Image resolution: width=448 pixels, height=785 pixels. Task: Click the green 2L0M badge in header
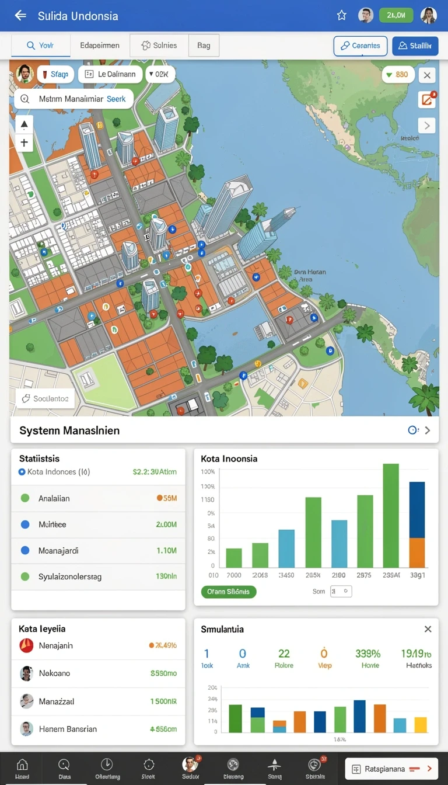pyautogui.click(x=396, y=15)
